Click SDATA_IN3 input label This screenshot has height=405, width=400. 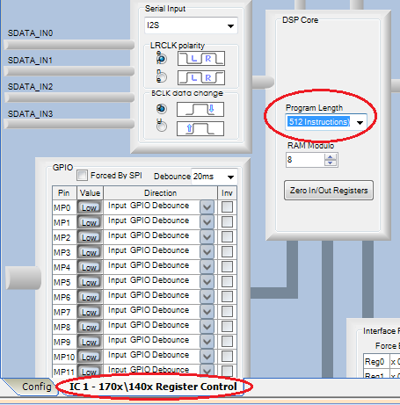pyautogui.click(x=30, y=113)
